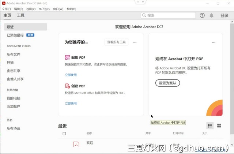Open 我的电脑 in the sidebar

(x=14, y=98)
